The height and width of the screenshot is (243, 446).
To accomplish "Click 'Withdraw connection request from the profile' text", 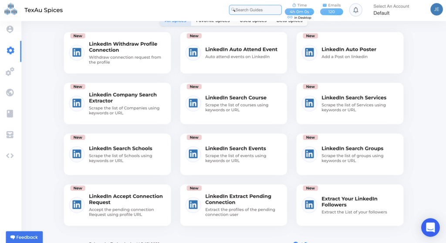I will click(x=125, y=60).
